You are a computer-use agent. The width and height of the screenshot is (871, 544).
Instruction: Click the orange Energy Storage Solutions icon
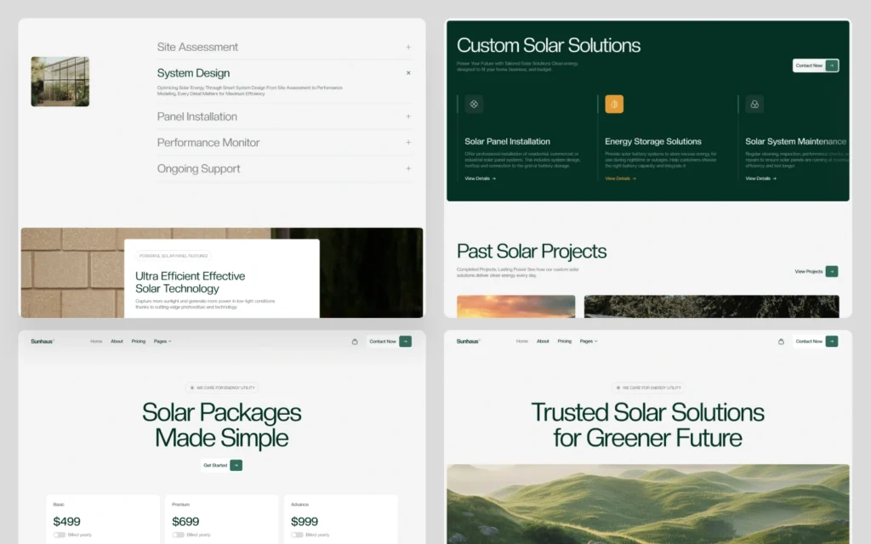pos(614,104)
